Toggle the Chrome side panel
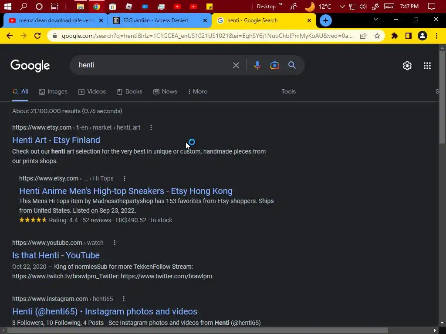 pyautogui.click(x=409, y=36)
